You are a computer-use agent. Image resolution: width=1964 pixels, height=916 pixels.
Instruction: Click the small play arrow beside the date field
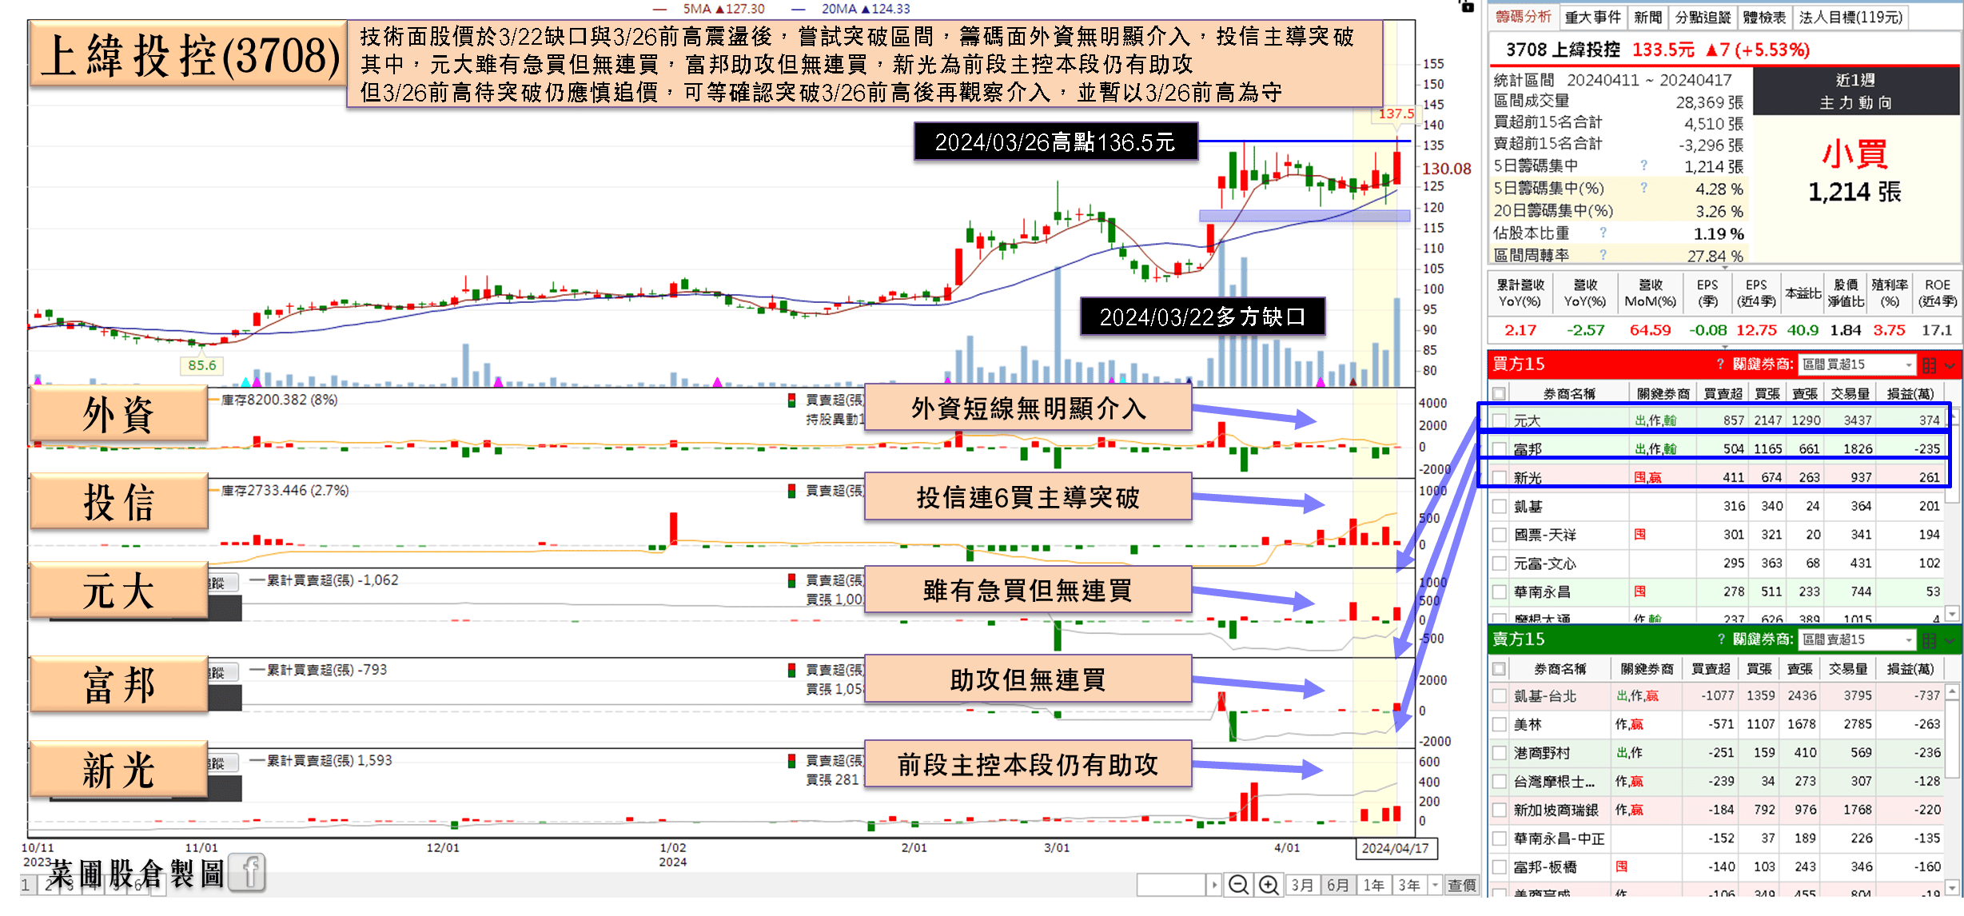(1214, 885)
